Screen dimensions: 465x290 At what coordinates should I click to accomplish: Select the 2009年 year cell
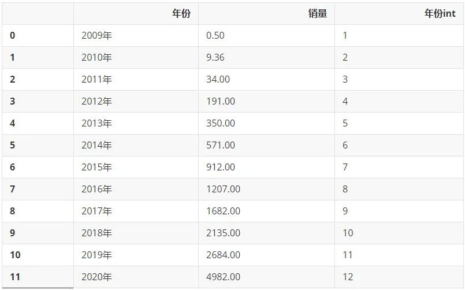coord(96,36)
